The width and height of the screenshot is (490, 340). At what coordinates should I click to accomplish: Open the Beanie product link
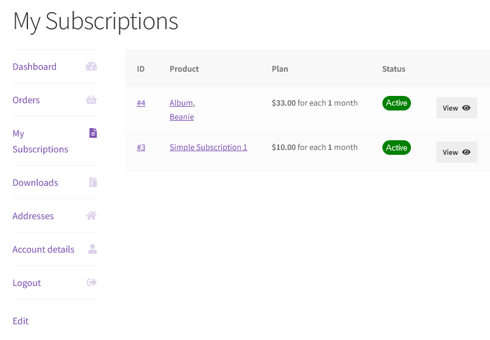click(182, 117)
